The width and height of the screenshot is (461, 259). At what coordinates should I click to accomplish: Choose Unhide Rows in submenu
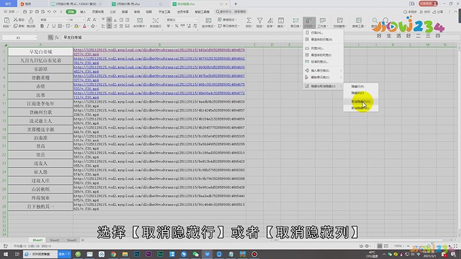(361, 102)
